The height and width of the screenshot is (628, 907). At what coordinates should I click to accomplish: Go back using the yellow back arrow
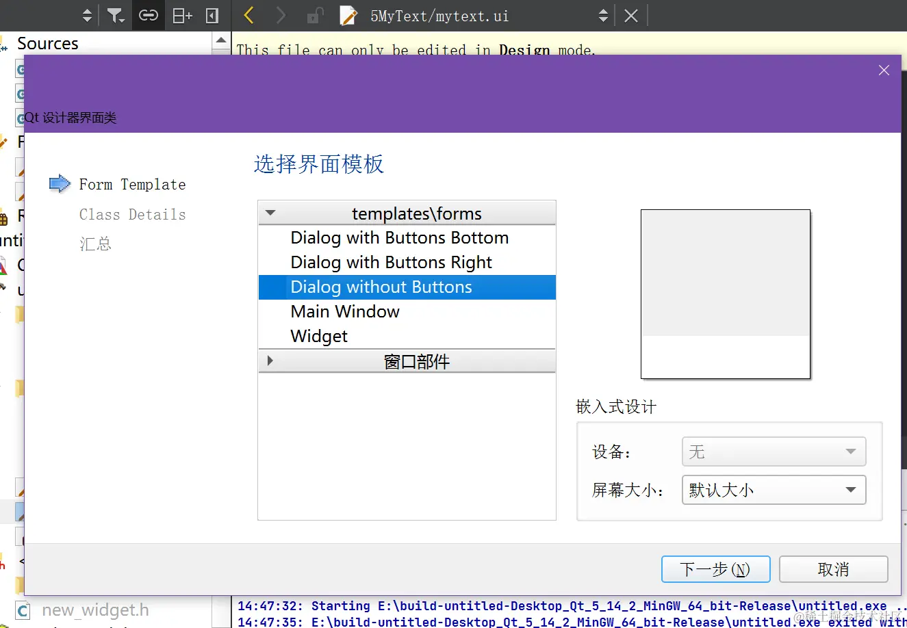click(248, 15)
